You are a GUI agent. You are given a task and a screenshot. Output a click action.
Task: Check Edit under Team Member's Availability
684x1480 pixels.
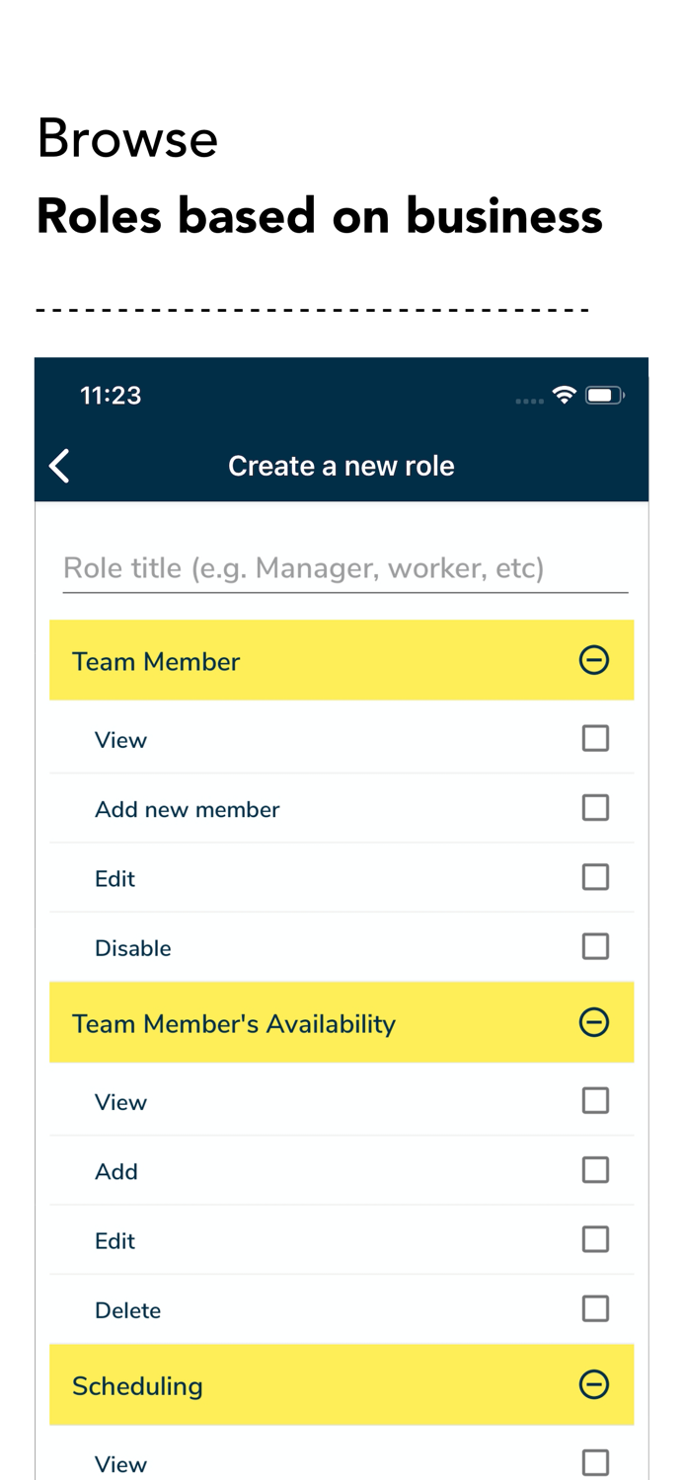click(x=595, y=1238)
